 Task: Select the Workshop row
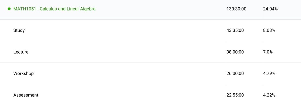[x=150, y=73]
